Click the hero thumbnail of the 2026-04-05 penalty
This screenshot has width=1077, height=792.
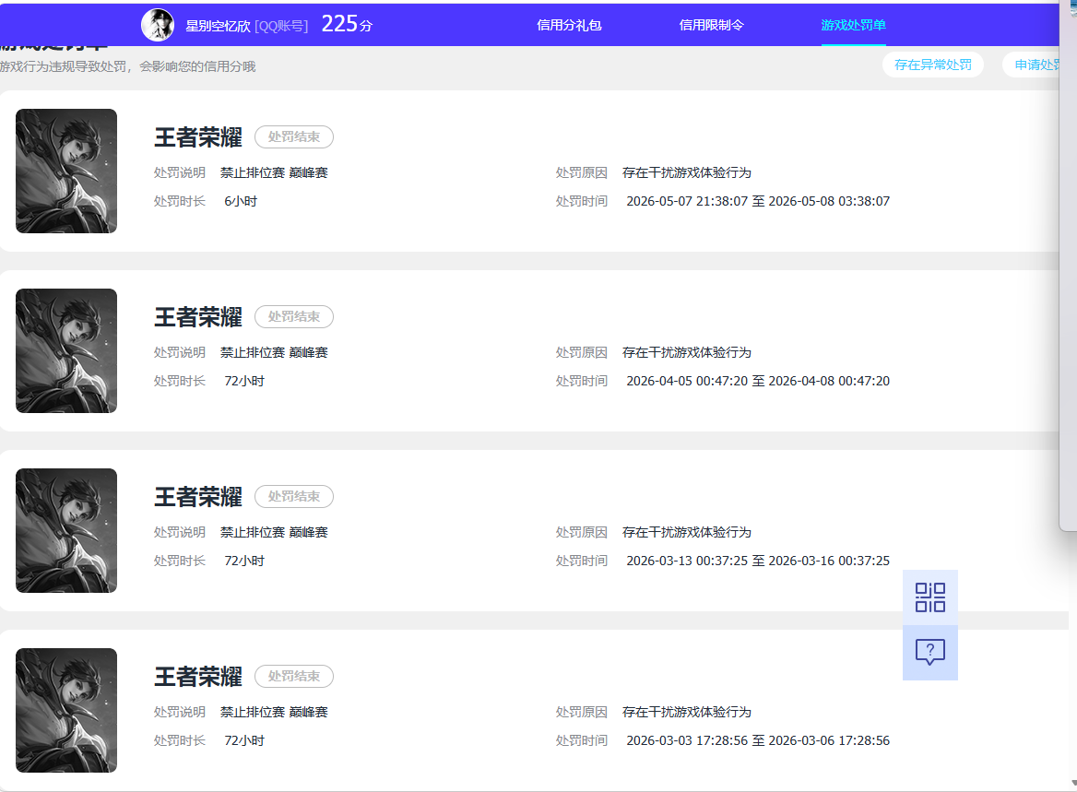(x=66, y=351)
